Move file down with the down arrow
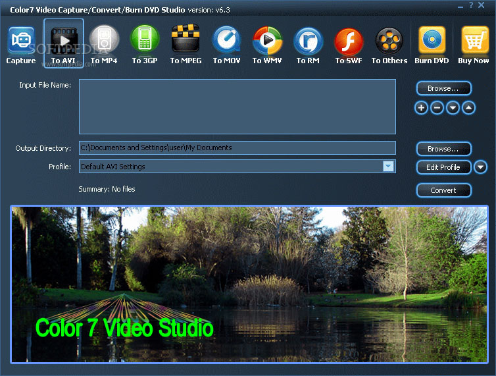Screen dimensions: 496x376 pos(453,108)
